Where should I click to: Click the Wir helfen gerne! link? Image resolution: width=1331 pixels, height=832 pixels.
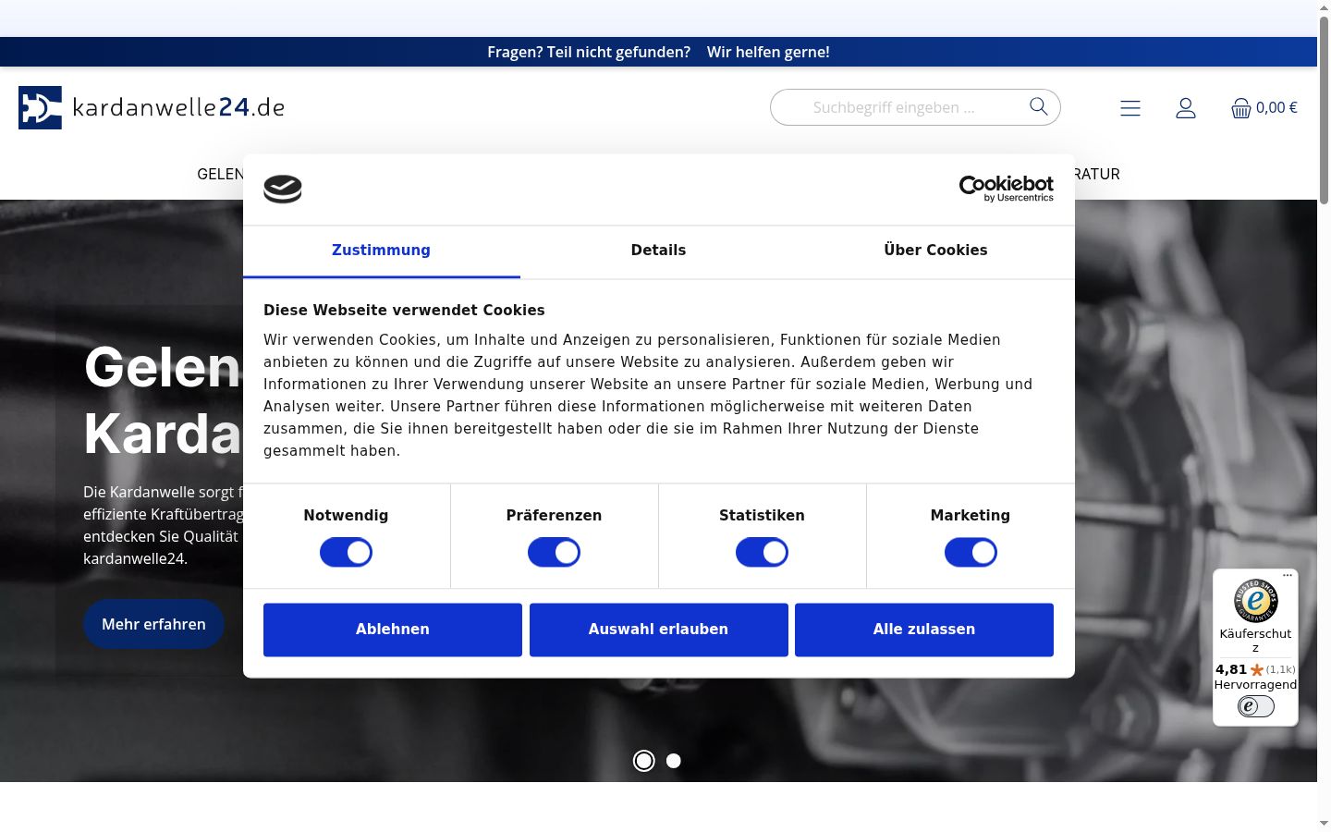[768, 52]
